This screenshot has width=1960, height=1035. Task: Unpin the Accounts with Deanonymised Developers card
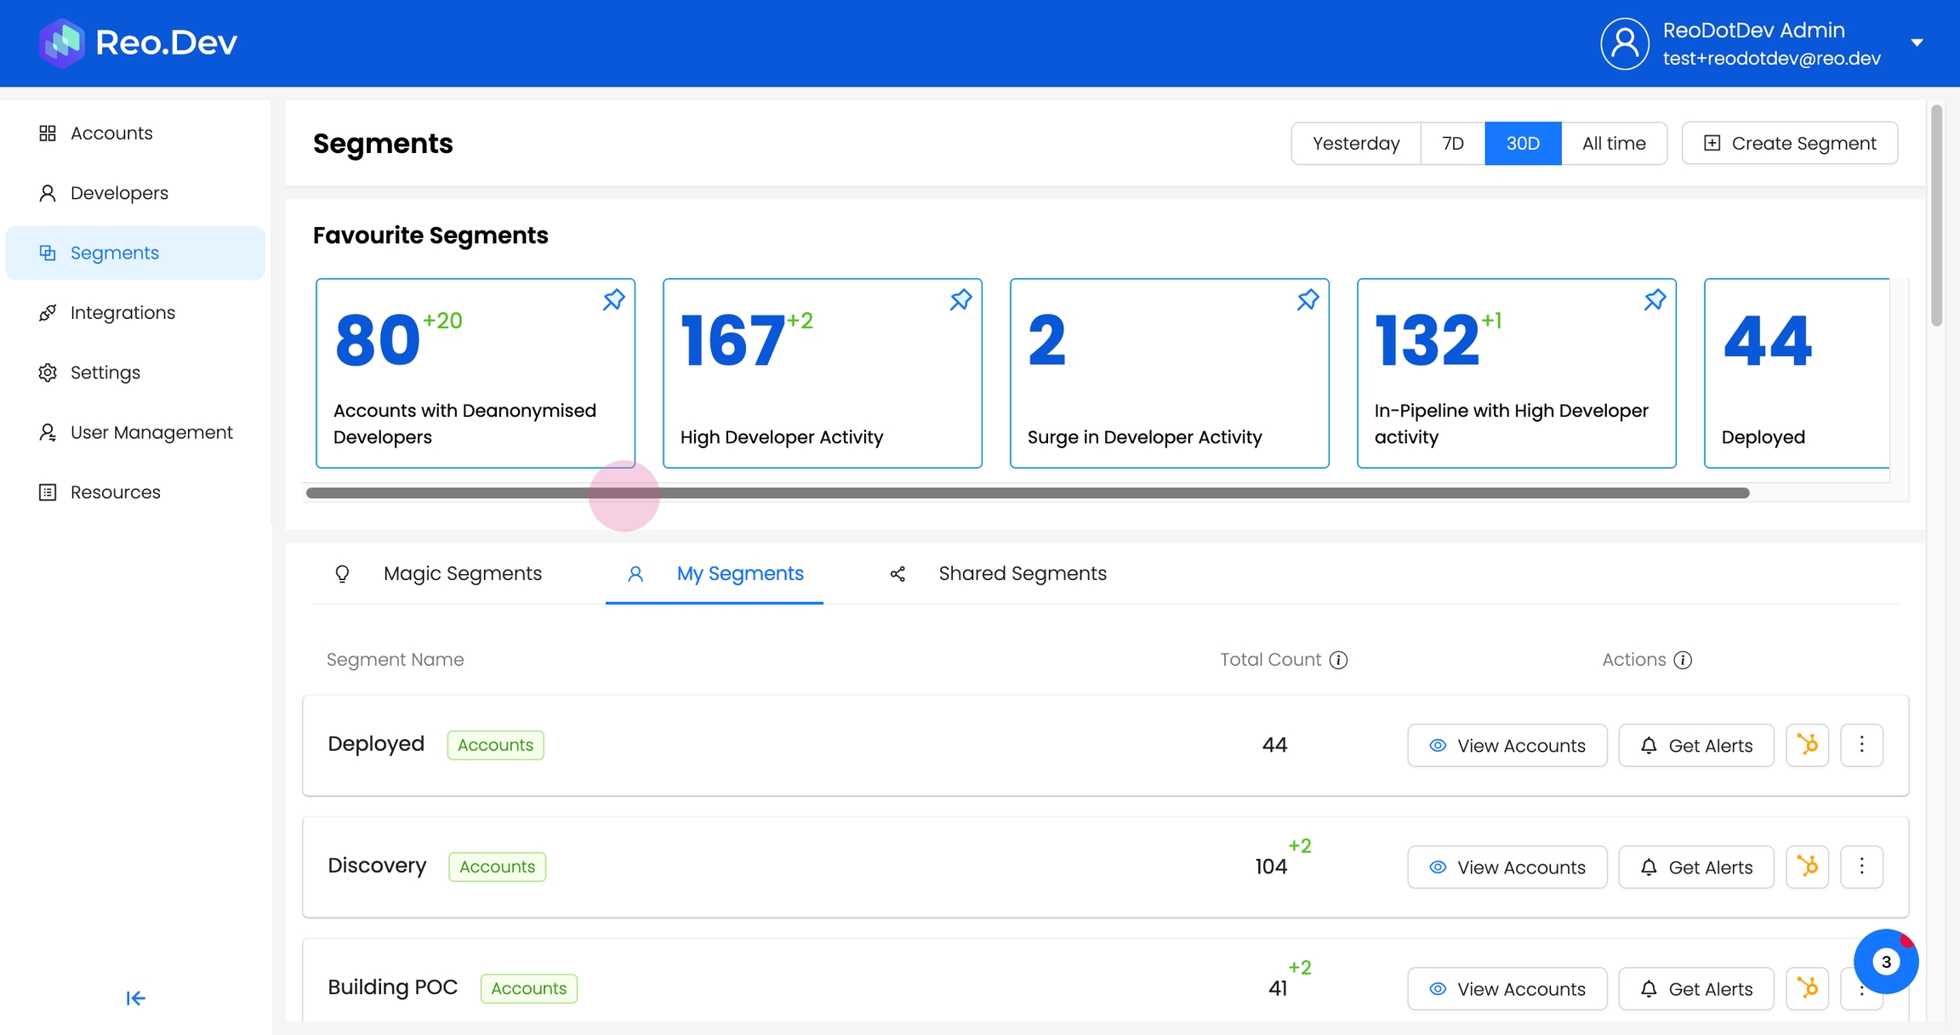[x=613, y=299]
